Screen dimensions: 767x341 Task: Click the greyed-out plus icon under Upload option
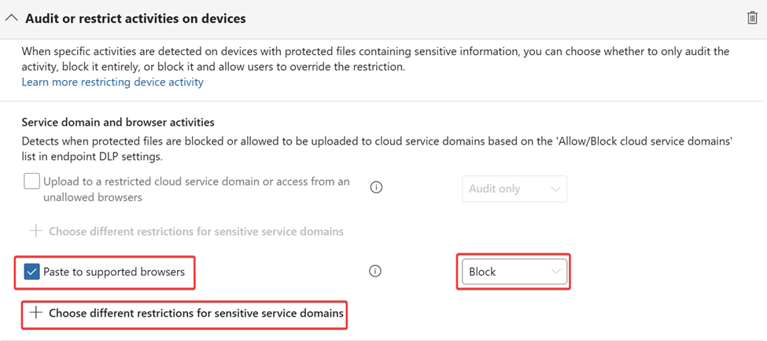(35, 232)
